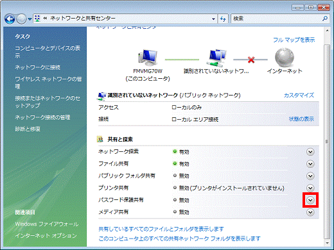Open the recent pages dropdown arrow

[30, 19]
